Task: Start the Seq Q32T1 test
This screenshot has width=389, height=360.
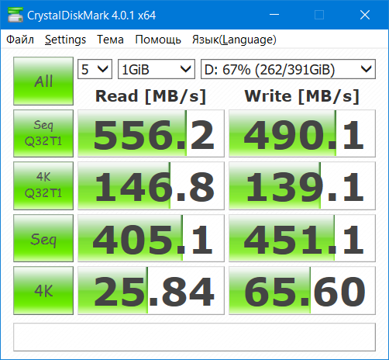Action: point(43,133)
